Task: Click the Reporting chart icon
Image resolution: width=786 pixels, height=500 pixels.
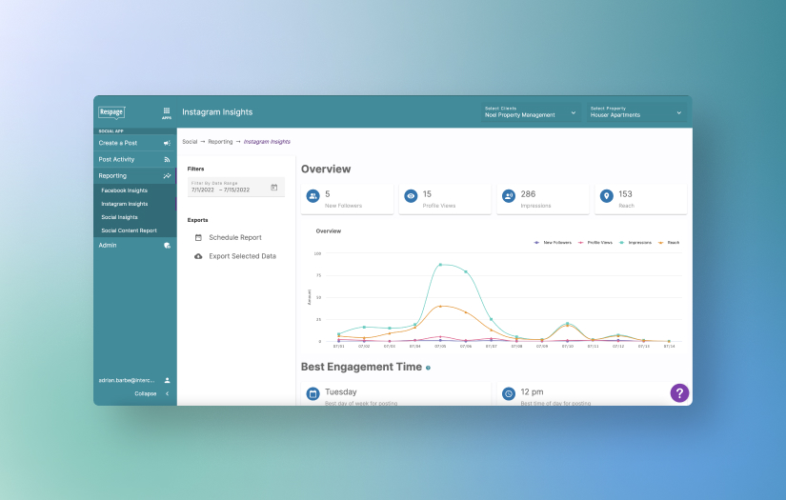Action: coord(167,176)
